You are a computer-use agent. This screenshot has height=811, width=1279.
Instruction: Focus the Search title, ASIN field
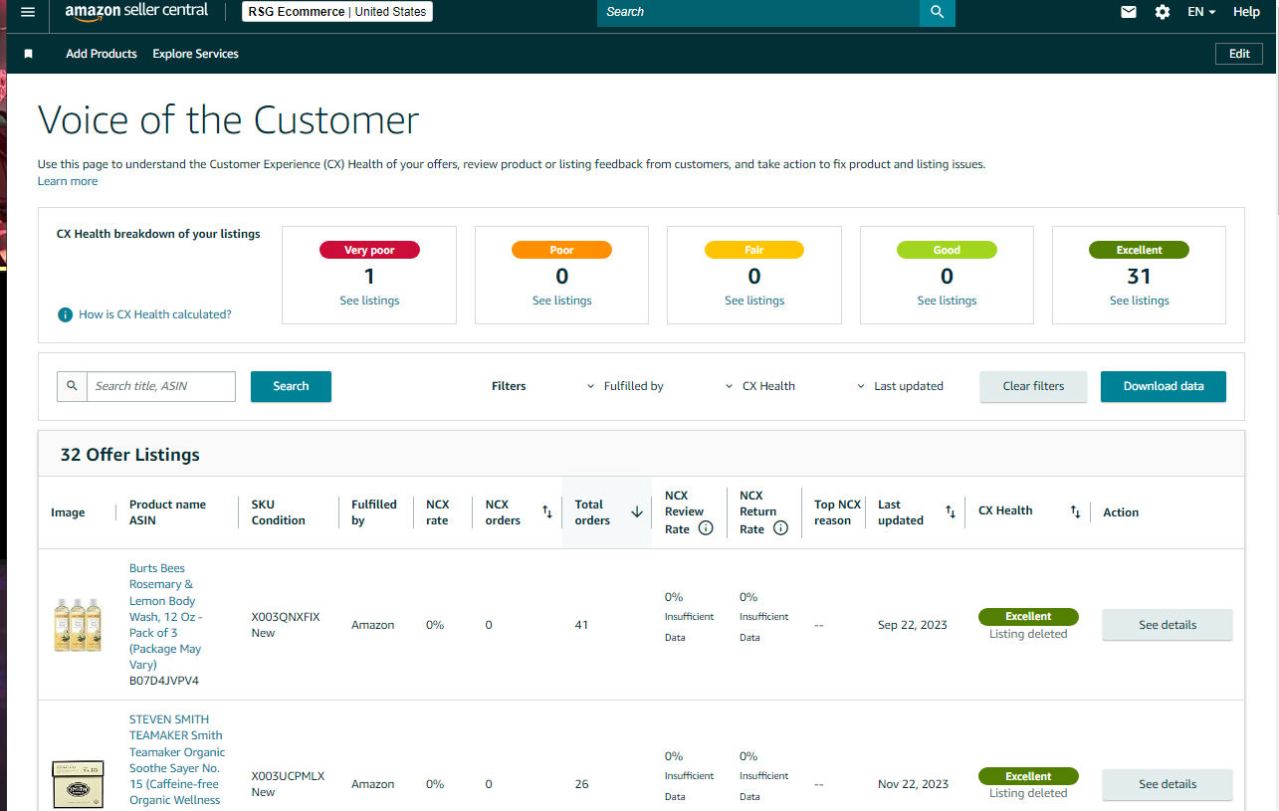pyautogui.click(x=161, y=386)
